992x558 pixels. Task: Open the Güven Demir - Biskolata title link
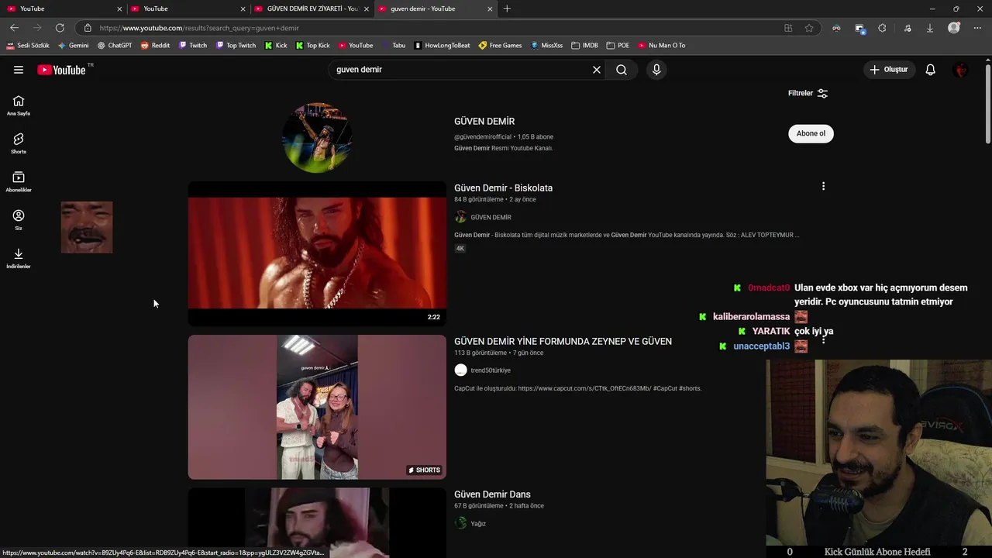click(x=503, y=188)
